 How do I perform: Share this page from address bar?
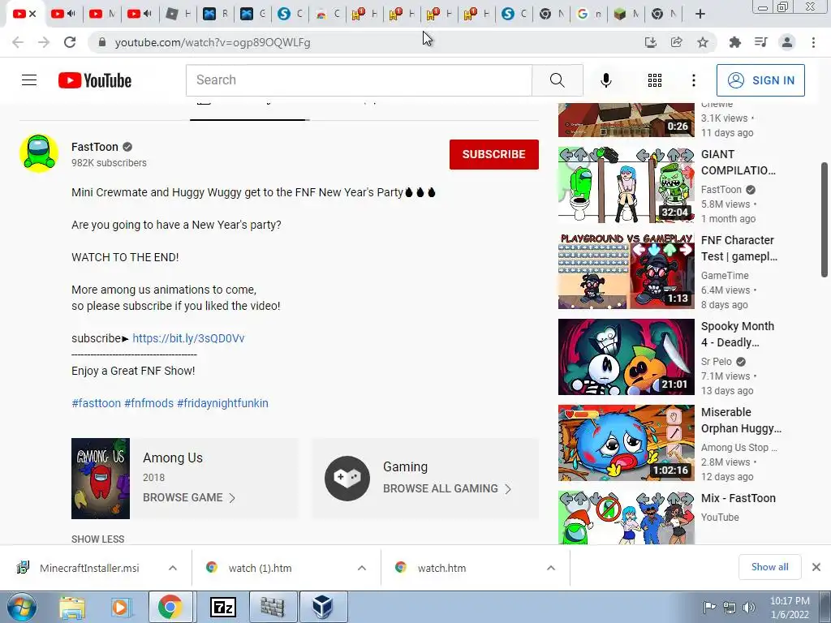coord(676,42)
